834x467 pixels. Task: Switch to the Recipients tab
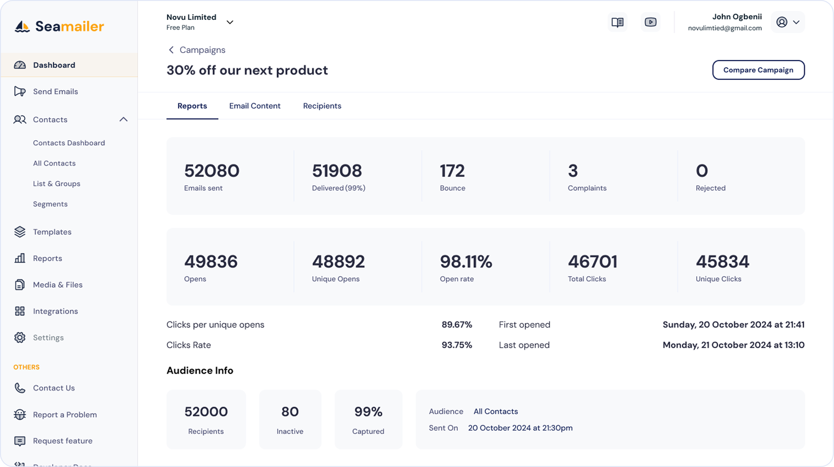(x=322, y=106)
